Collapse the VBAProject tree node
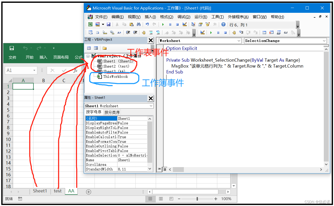The height and width of the screenshot is (206, 334). (x=88, y=56)
